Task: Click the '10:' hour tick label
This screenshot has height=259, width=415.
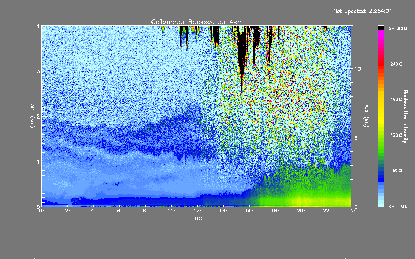Action: (172, 211)
